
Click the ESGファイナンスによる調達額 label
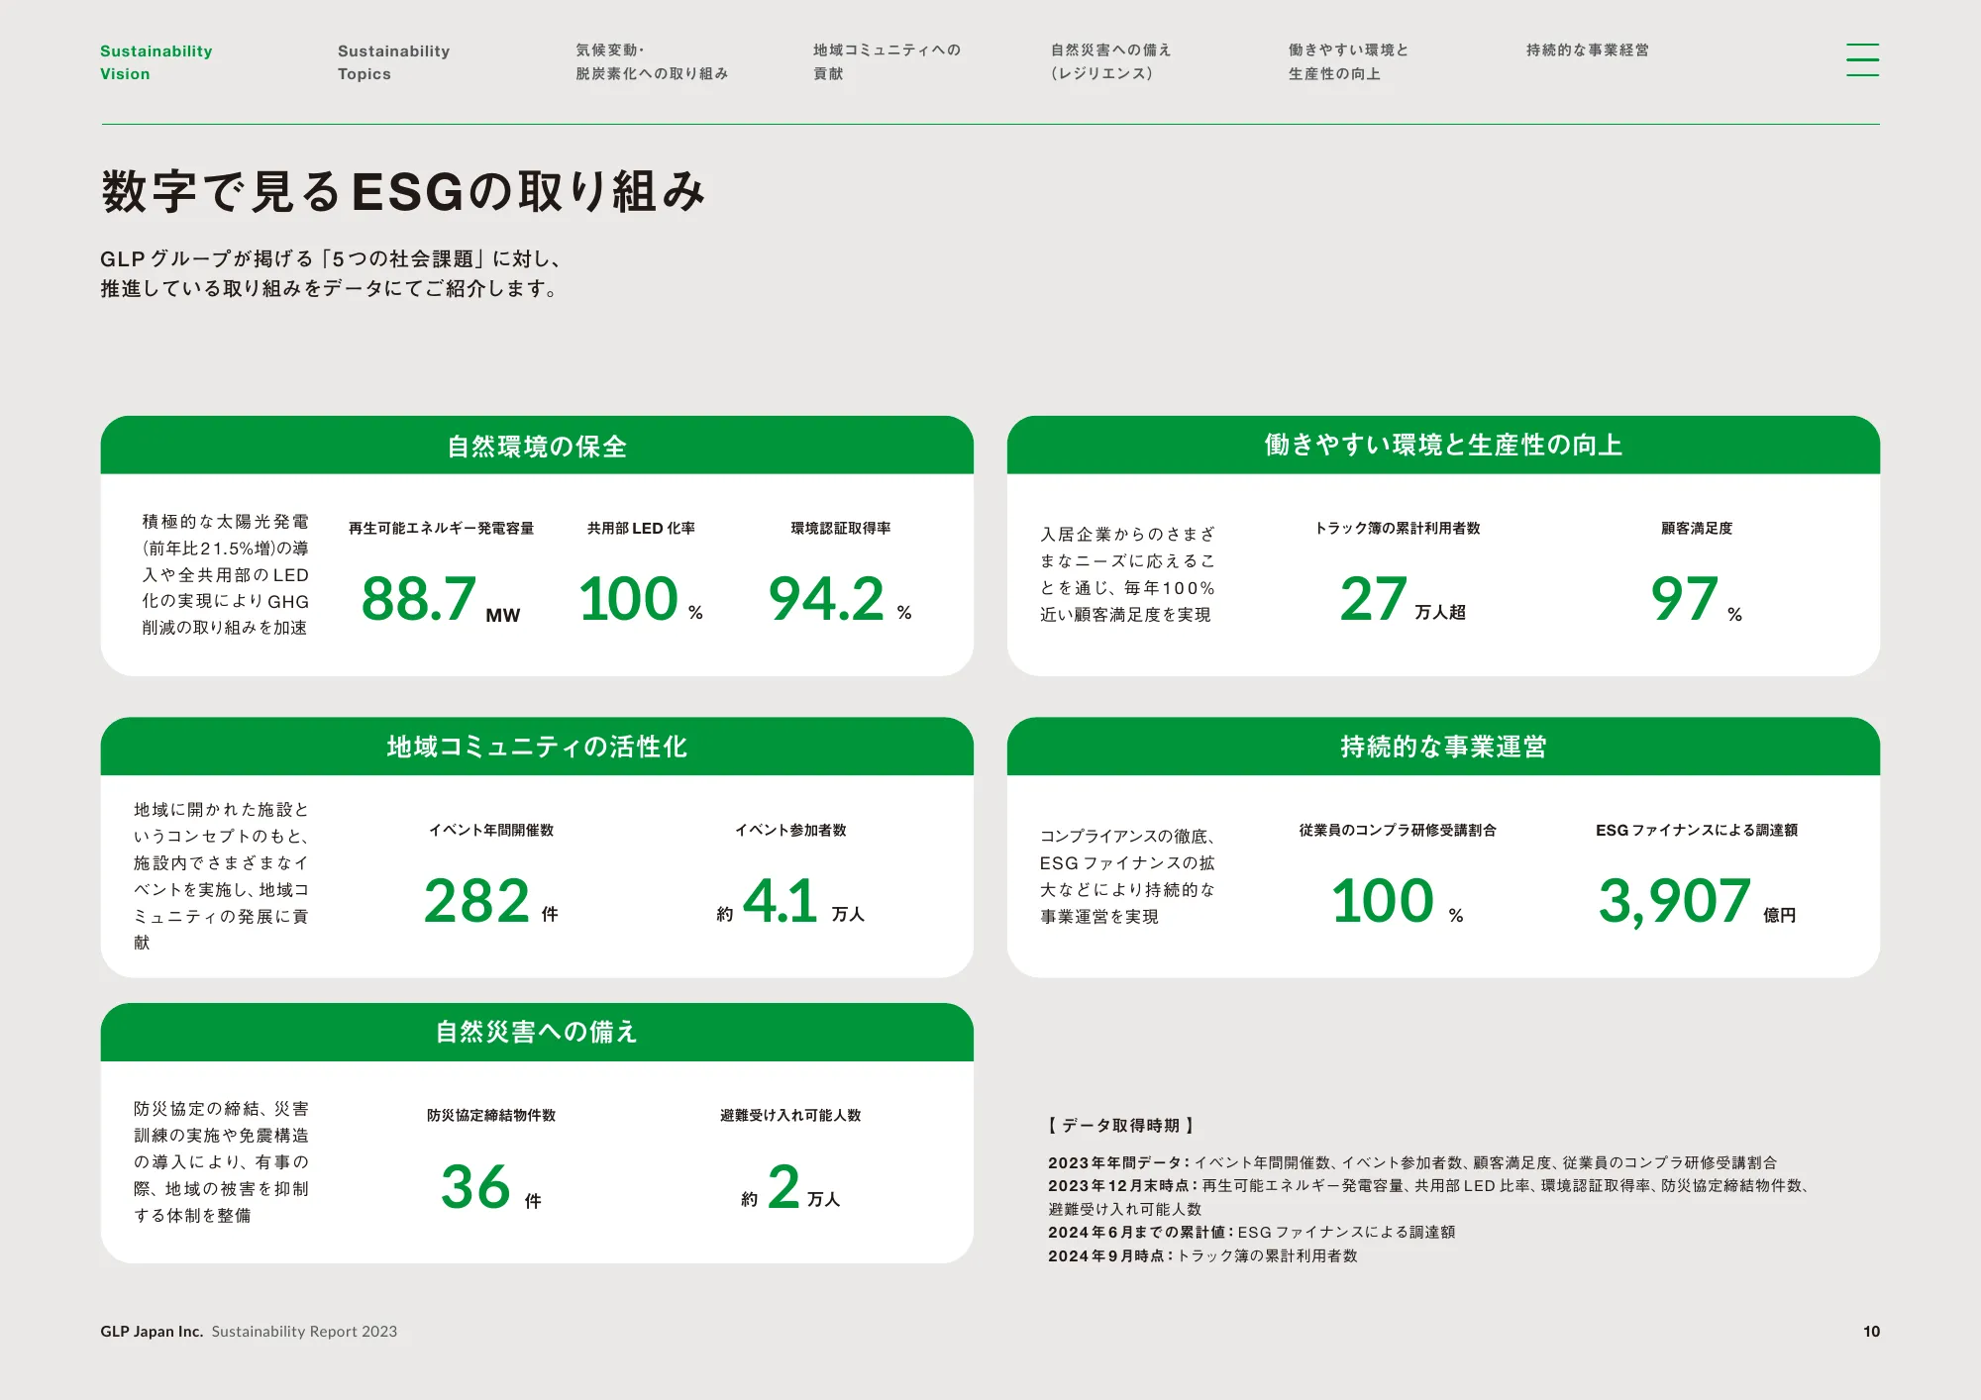tap(1696, 831)
